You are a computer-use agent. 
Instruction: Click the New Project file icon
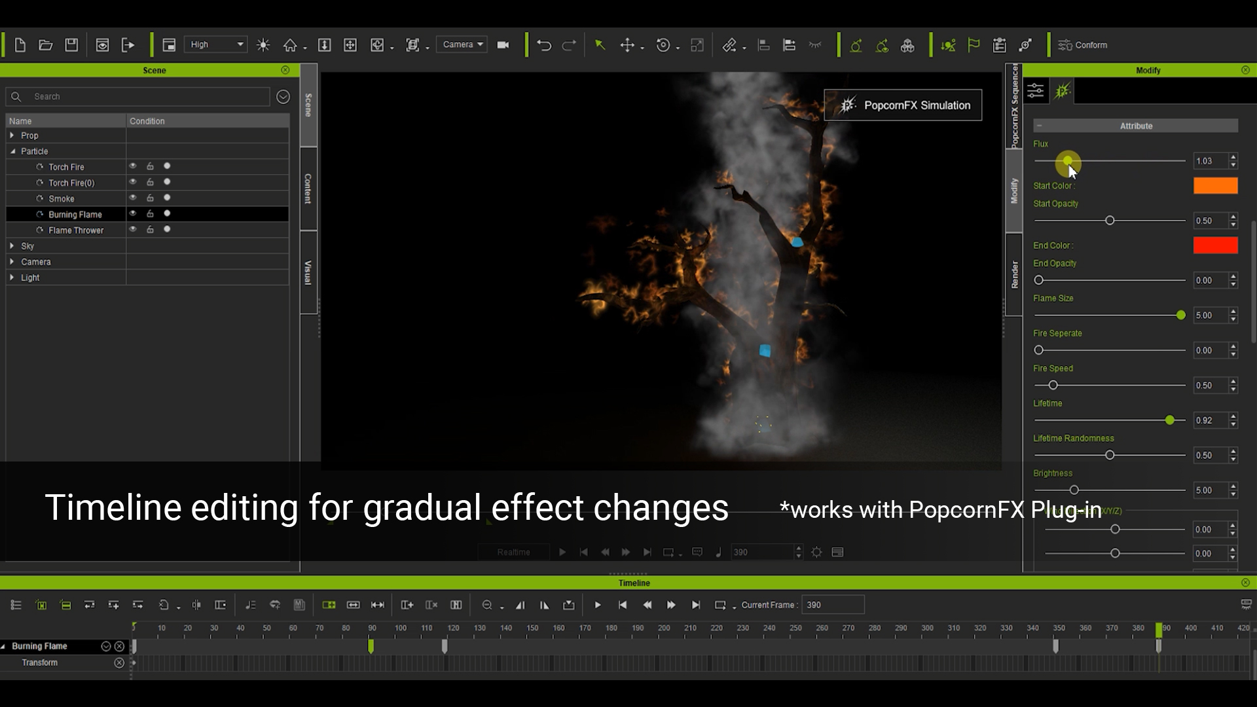[20, 45]
